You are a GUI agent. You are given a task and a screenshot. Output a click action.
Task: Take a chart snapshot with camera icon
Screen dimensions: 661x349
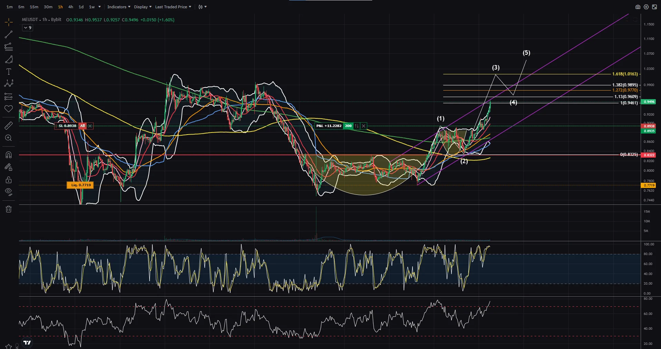(x=638, y=7)
